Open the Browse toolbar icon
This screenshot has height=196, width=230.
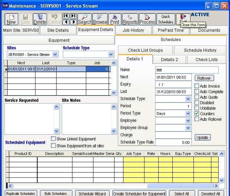(100, 19)
